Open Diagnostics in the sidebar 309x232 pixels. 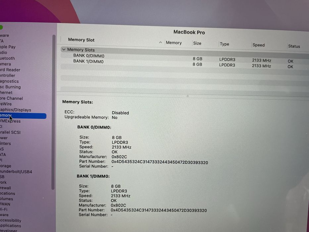point(9,81)
